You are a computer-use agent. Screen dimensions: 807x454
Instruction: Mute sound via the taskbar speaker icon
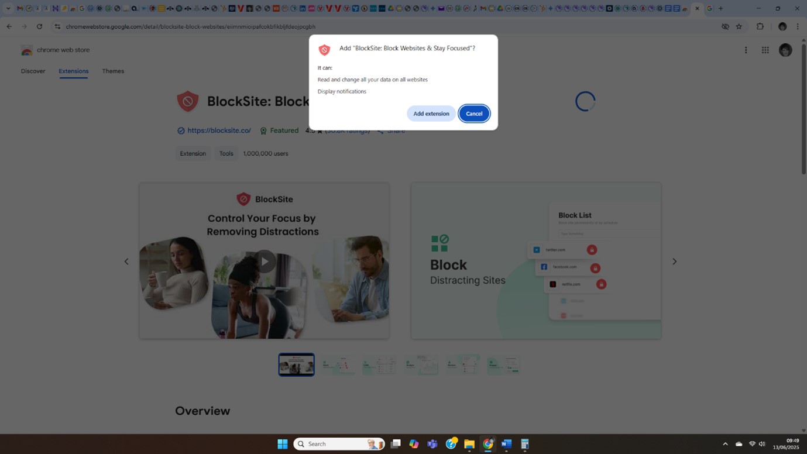(x=761, y=443)
